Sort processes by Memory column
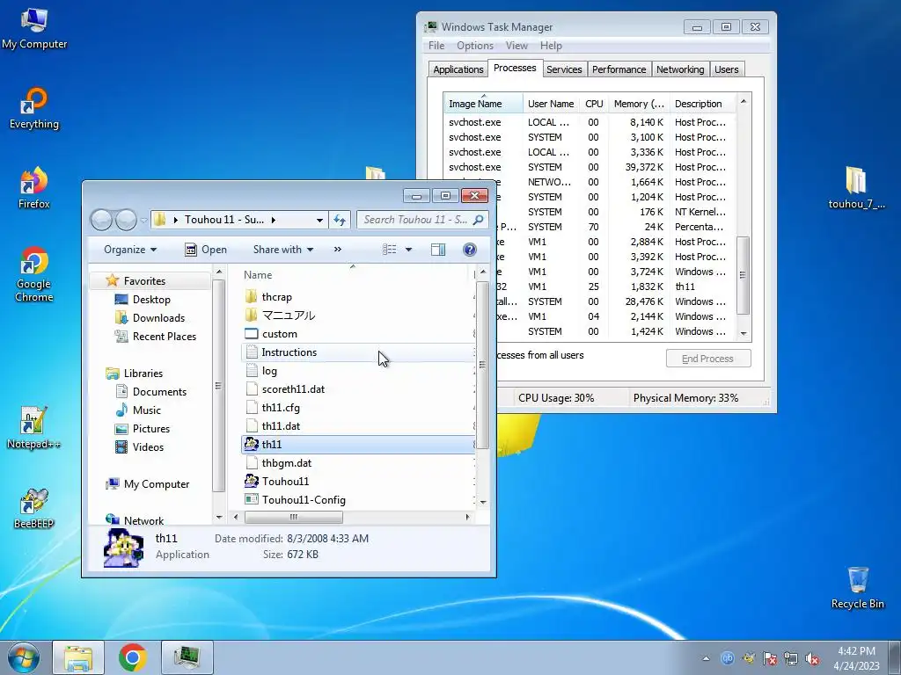This screenshot has height=675, width=901. click(x=639, y=104)
